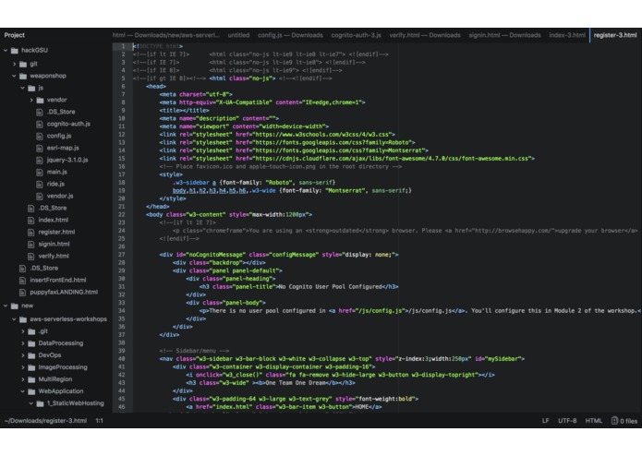Click the DataProcessing folder icon
Screen dimensions: 642x456
click(32, 343)
